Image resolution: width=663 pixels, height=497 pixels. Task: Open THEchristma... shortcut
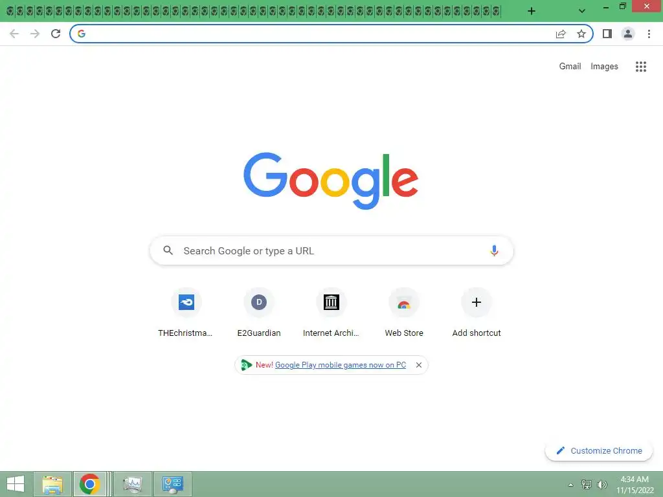[x=186, y=313]
